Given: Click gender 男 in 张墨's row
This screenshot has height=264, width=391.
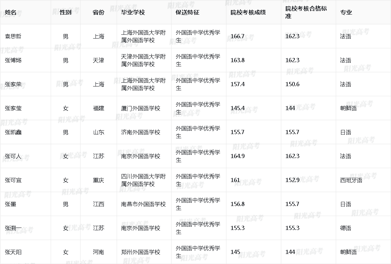Looking at the screenshot, I should (66, 204).
